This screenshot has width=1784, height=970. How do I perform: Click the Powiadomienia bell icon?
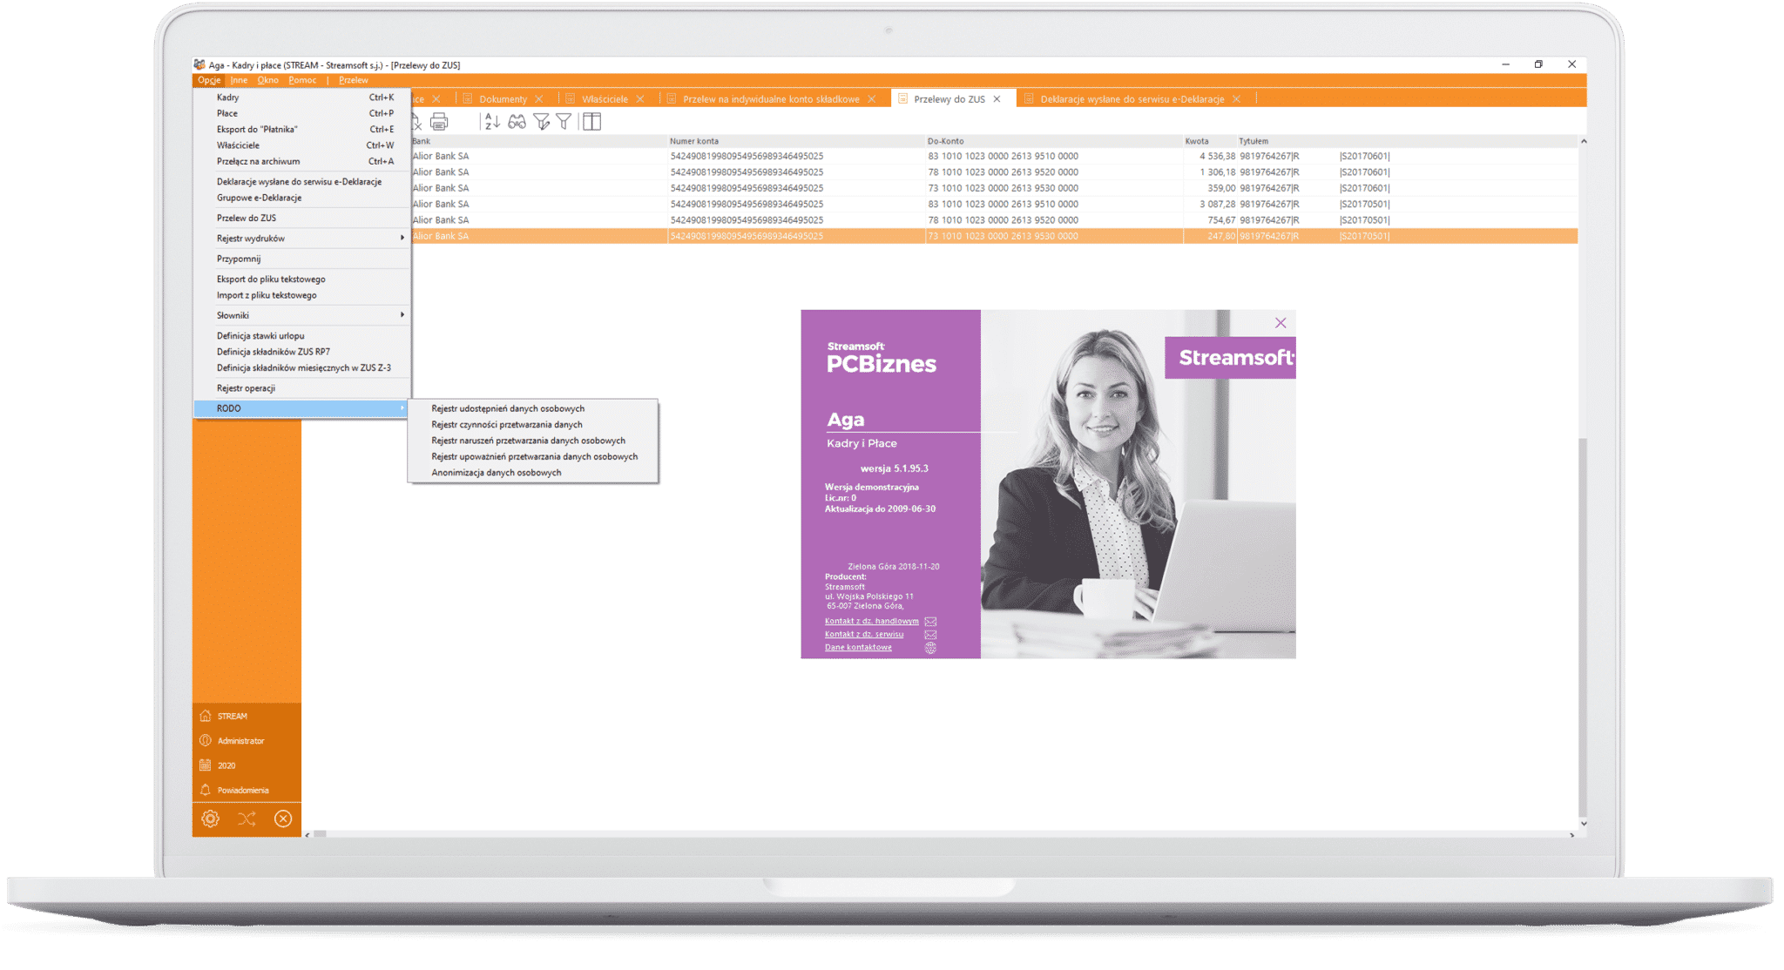(206, 790)
